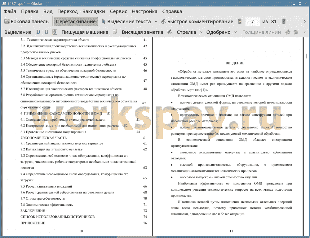This screenshot has width=310, height=238.
Task: Click the contents entry 7.5 Расчет капитальных вложений
Action: tap(46, 186)
